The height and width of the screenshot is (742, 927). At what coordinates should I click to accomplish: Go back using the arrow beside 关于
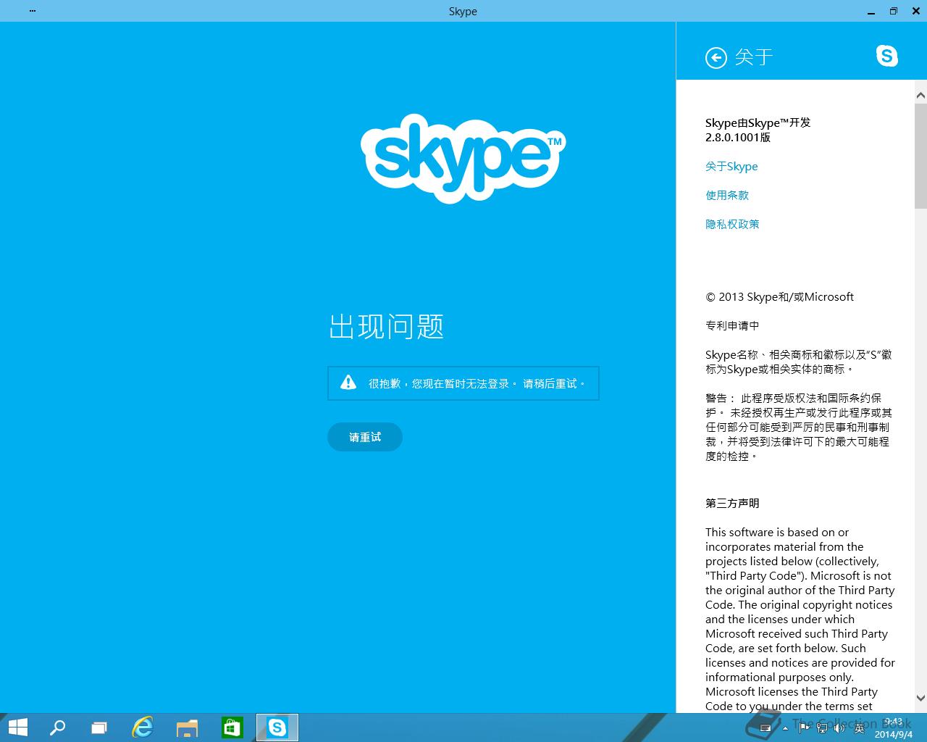(716, 58)
